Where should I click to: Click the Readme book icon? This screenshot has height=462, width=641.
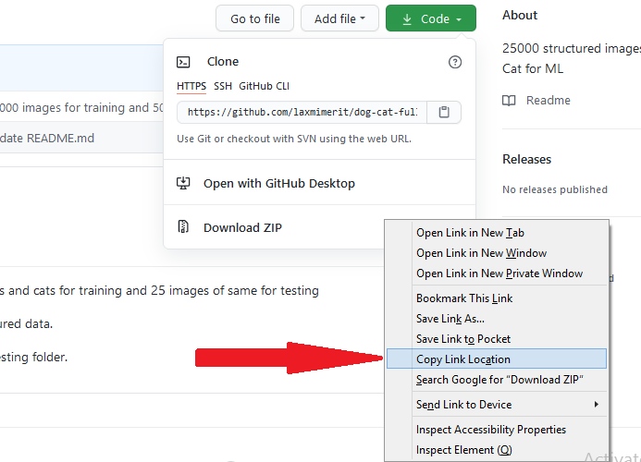[x=509, y=101]
